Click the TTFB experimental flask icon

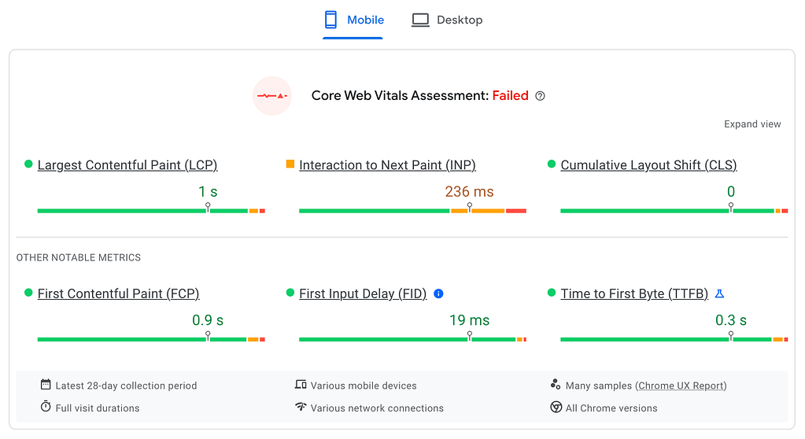pos(719,293)
